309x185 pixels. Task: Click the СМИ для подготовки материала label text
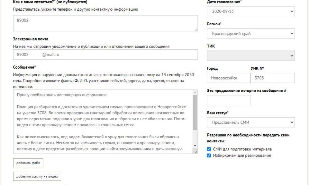242,149
